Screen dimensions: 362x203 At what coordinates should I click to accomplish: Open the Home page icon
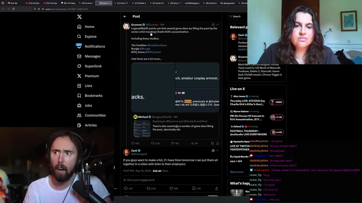click(x=79, y=27)
